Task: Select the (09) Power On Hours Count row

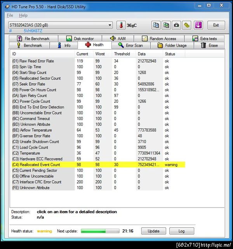Action: click(98, 90)
